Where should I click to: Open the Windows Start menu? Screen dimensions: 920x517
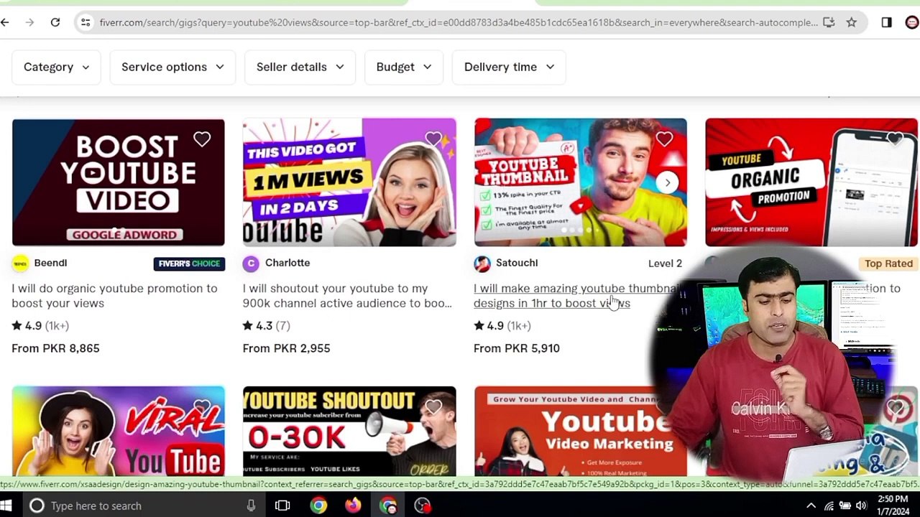coord(7,506)
